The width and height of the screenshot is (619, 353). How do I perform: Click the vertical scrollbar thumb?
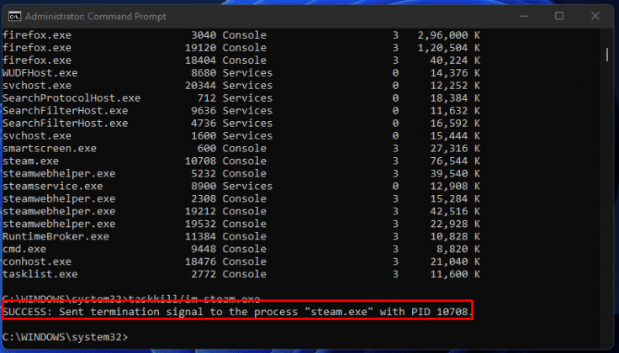tap(606, 54)
